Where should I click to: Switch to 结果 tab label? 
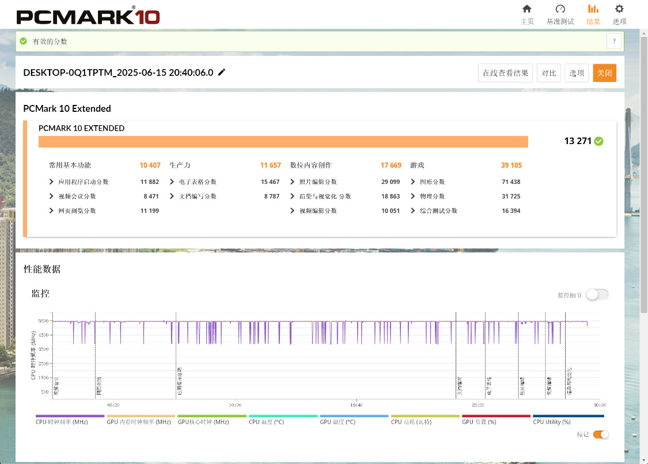[593, 21]
